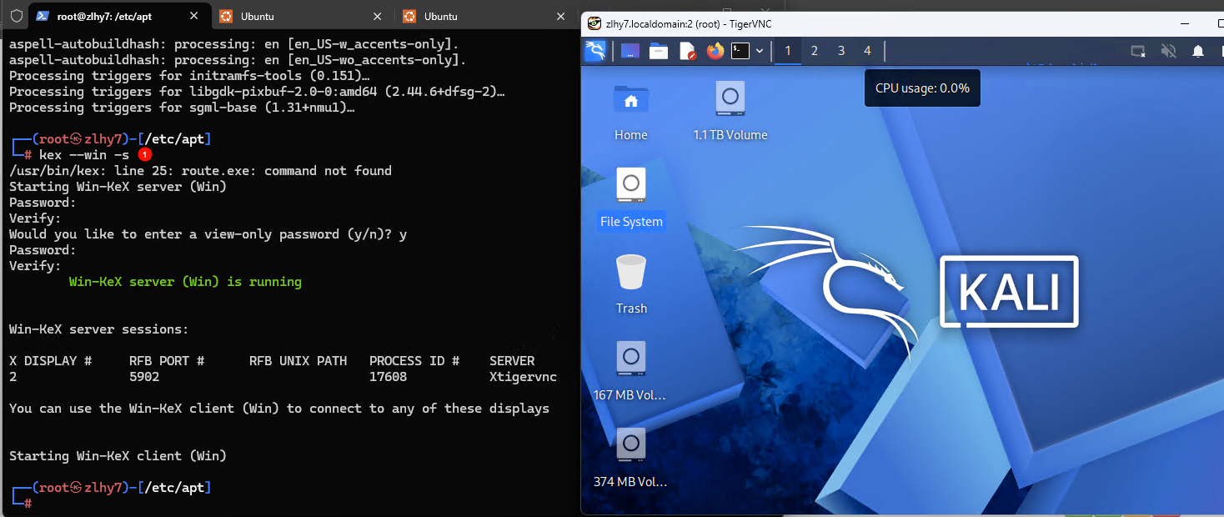Close the second Ubuntu terminal tab
Viewport: 1224px width, 517px height.
click(560, 16)
